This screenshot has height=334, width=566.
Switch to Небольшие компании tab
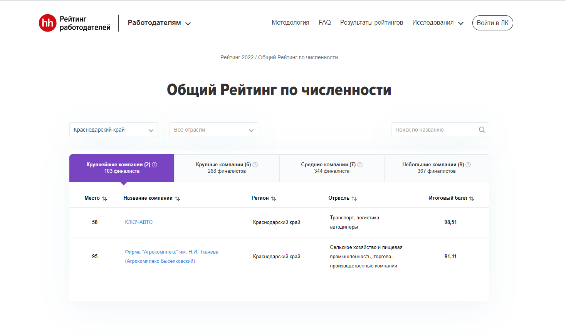click(437, 168)
